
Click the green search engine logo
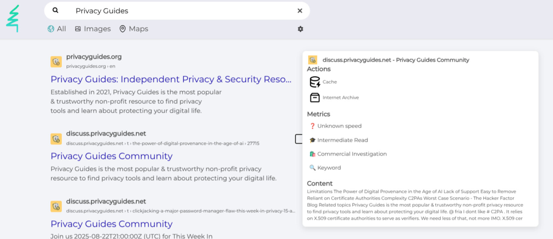click(12, 19)
